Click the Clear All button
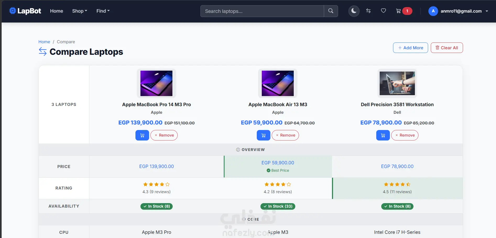 point(447,48)
